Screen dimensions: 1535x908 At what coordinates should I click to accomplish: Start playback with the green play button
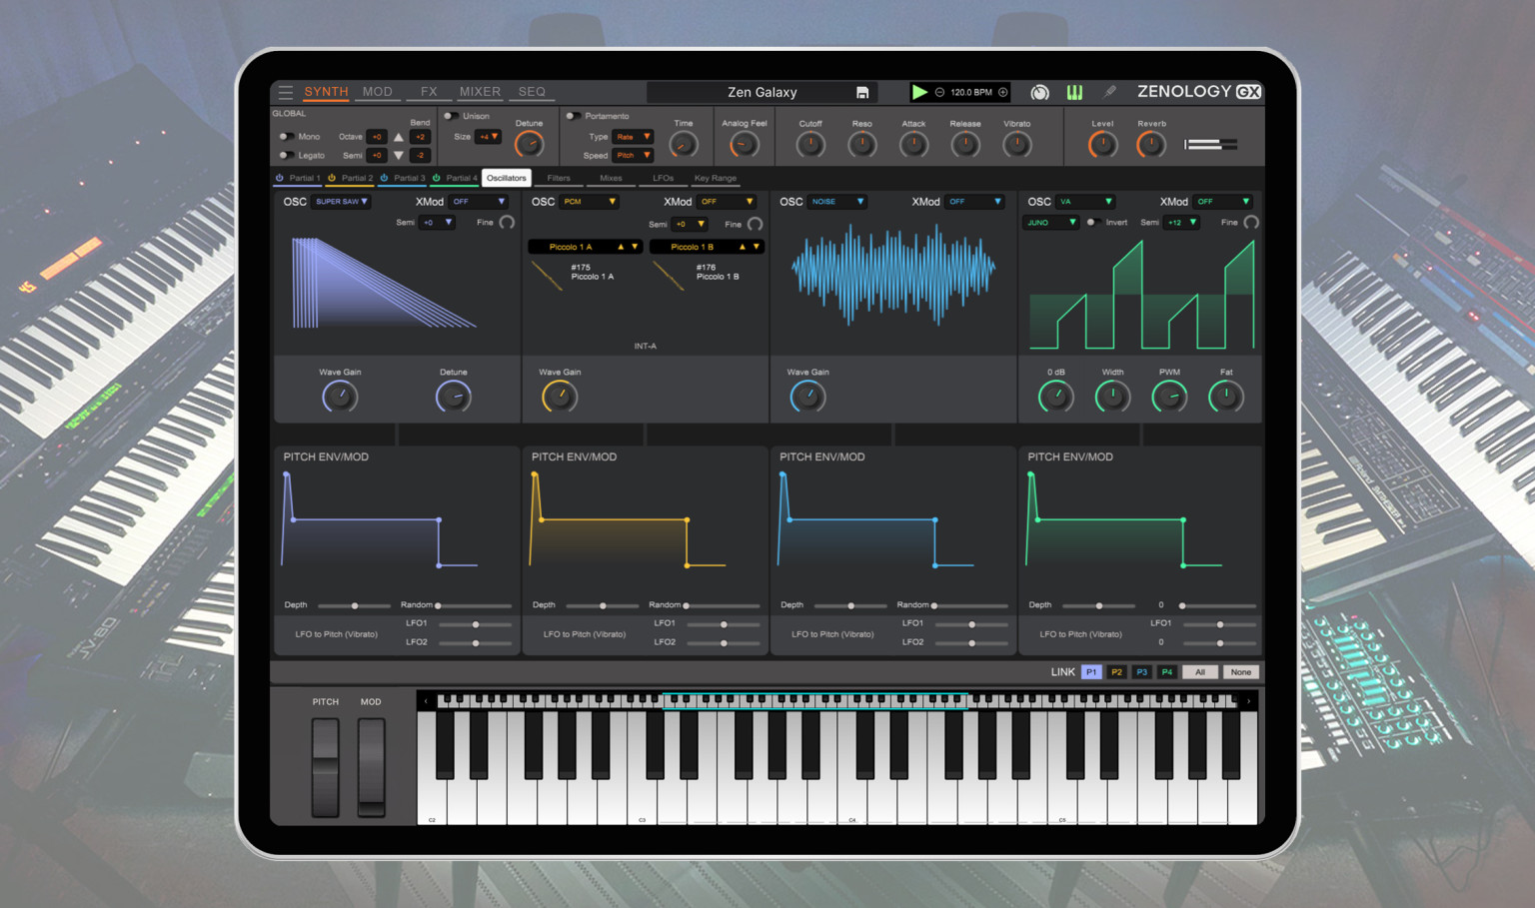click(x=919, y=92)
